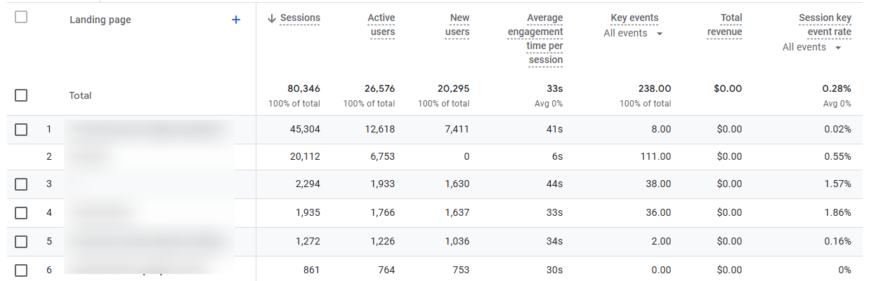Viewport: 876px width, 281px height.
Task: Tick the checkbox for row 3
Action: coord(21,184)
